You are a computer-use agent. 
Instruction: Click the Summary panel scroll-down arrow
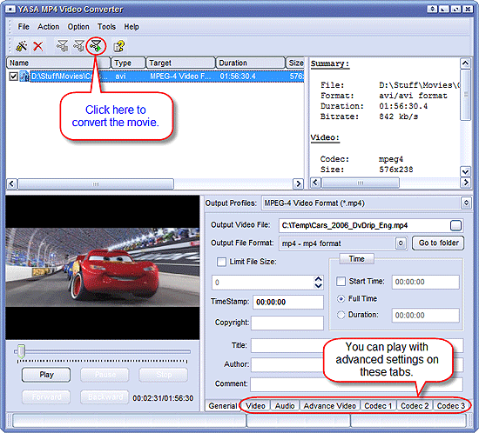465,171
